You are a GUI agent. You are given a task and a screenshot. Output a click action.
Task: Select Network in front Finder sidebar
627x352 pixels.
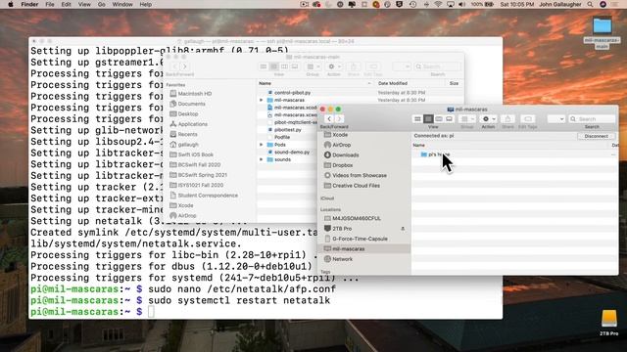342,259
